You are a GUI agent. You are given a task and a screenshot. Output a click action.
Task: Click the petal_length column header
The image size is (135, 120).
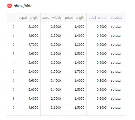click(x=75, y=18)
